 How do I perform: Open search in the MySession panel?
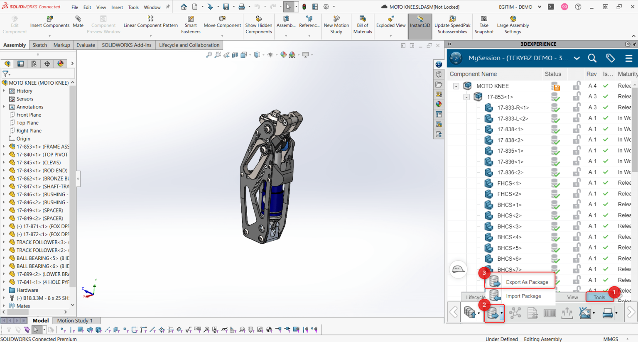[x=592, y=58]
